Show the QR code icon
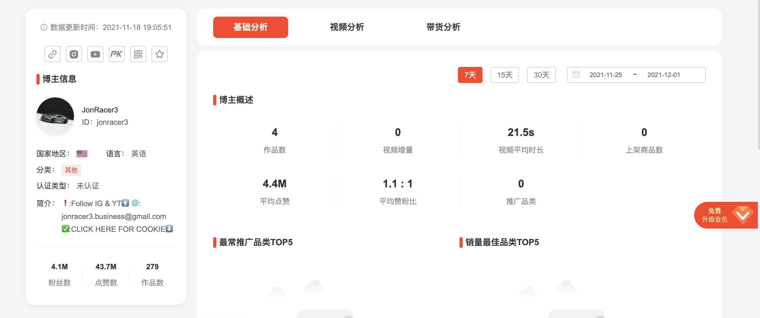Viewport: 760px width, 318px height. (138, 54)
